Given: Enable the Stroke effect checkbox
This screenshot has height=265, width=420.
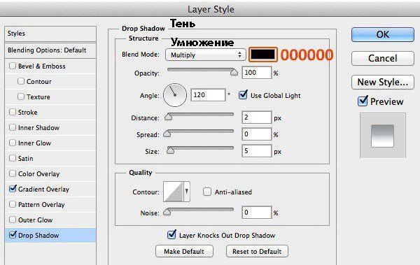Looking at the screenshot, I should [x=13, y=112].
